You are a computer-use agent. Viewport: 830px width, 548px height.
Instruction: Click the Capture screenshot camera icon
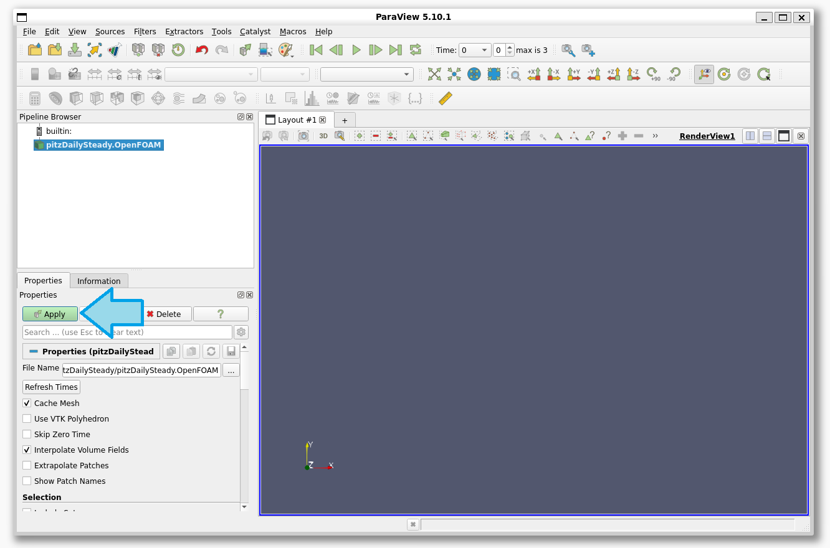click(x=303, y=136)
